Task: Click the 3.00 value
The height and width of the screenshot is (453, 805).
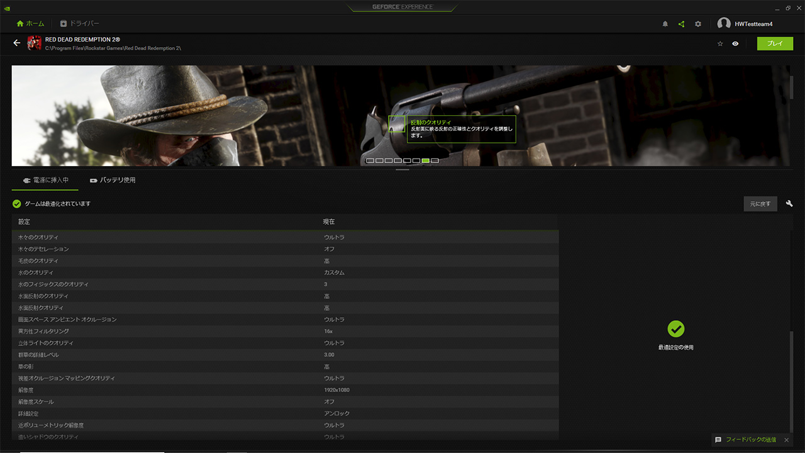Action: [x=329, y=355]
